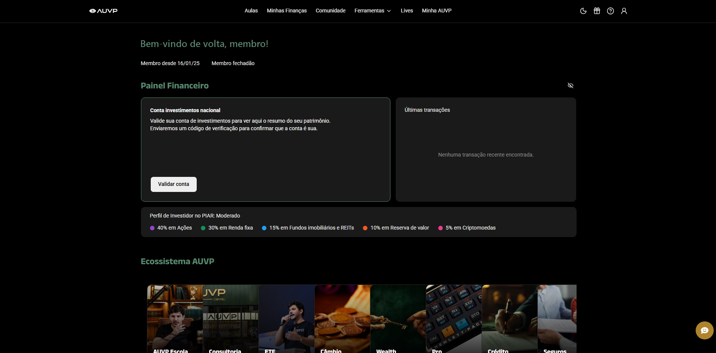The width and height of the screenshot is (716, 353).
Task: Click the Validar conta button
Action: point(174,184)
